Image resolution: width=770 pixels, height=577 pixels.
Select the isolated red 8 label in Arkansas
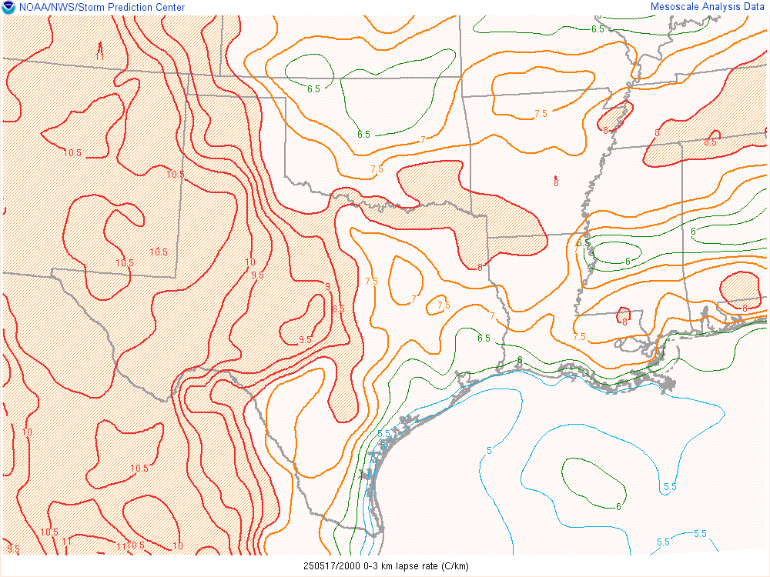[x=556, y=182]
